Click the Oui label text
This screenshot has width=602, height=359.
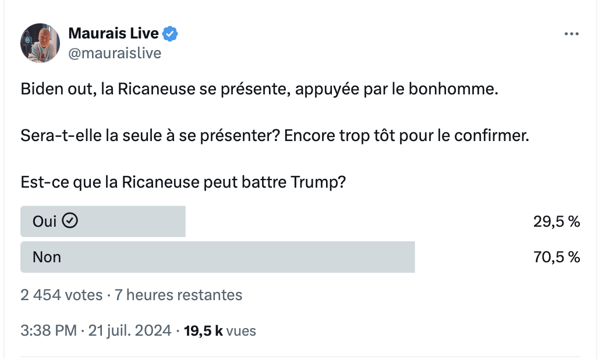pyautogui.click(x=44, y=221)
